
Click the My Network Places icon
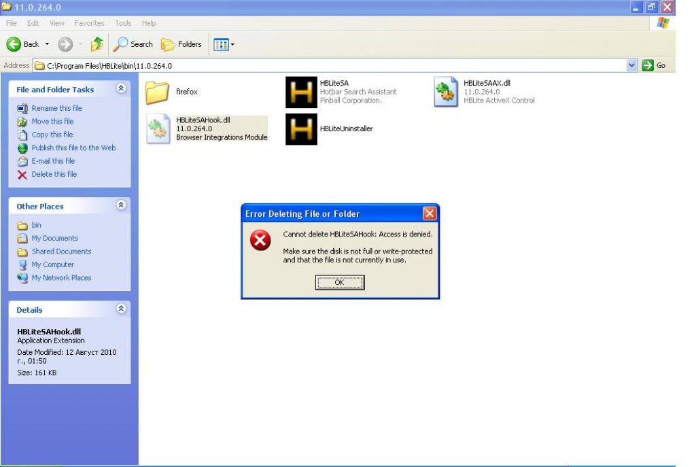pyautogui.click(x=22, y=278)
